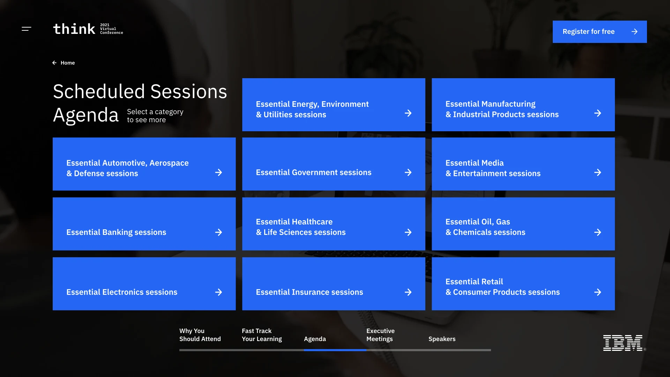Click the arrow on Essential Electronics sessions card

tap(218, 292)
